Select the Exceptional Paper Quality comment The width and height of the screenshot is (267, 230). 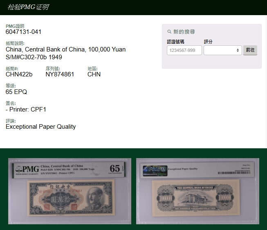(x=41, y=127)
